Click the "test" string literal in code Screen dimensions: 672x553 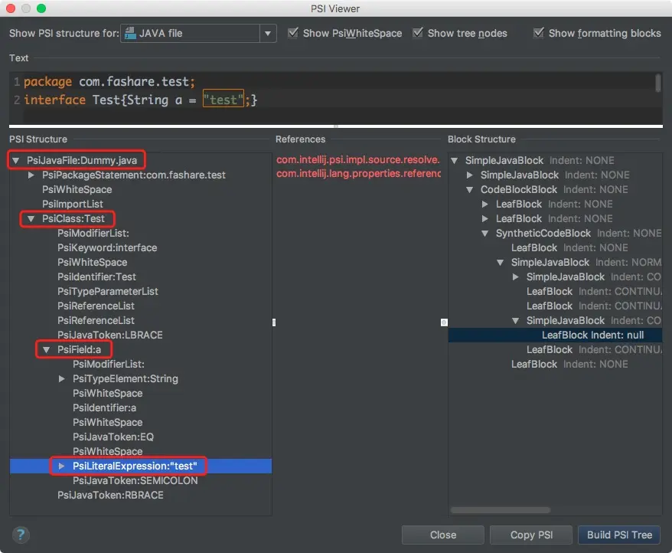pyautogui.click(x=223, y=100)
